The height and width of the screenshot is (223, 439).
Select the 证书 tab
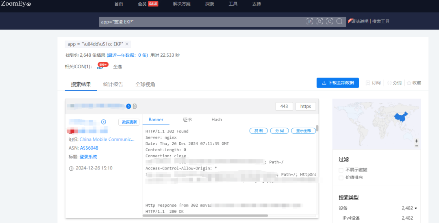187,120
